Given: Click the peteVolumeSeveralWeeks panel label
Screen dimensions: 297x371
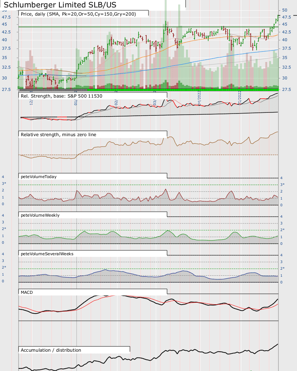Looking at the screenshot, I should 47,254.
